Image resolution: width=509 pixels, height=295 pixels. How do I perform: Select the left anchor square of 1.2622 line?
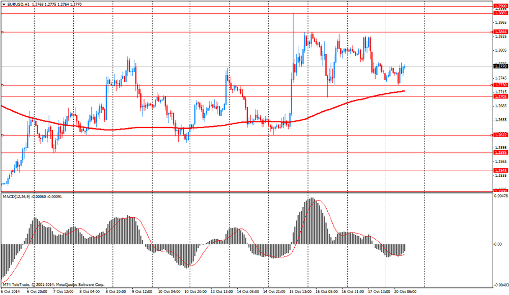click(x=2, y=135)
